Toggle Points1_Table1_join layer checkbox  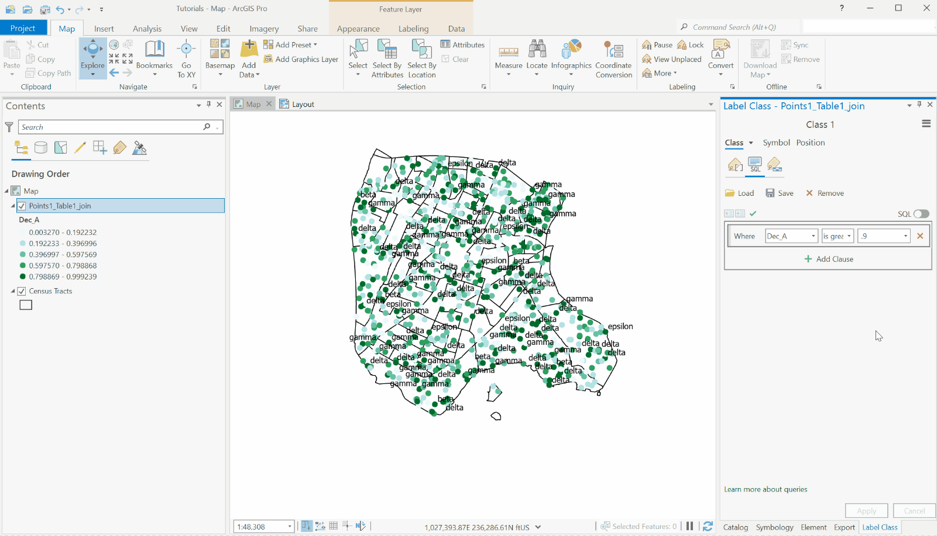click(22, 206)
